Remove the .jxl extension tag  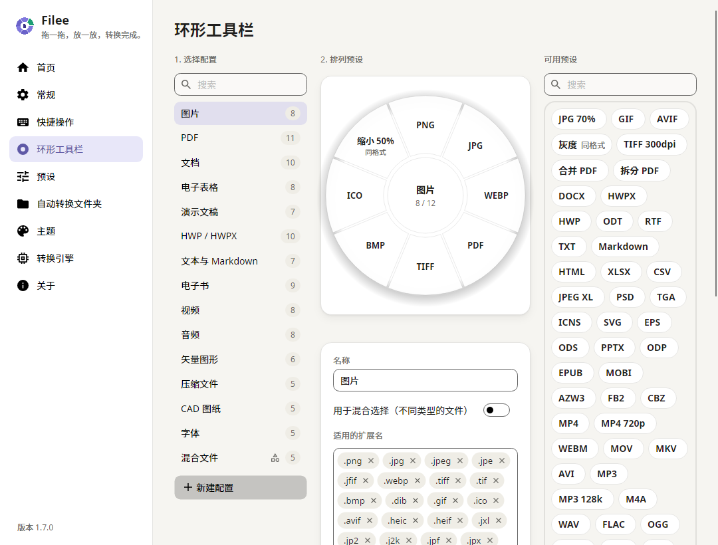click(499, 520)
